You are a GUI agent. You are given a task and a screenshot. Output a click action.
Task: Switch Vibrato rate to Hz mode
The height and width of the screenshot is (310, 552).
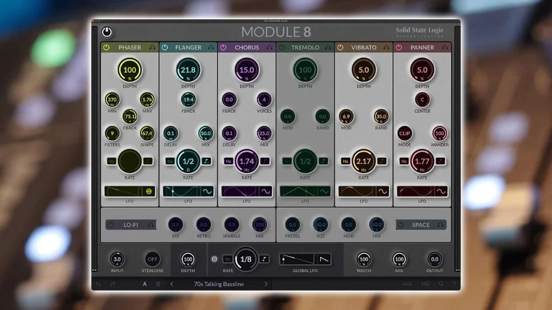click(x=346, y=161)
